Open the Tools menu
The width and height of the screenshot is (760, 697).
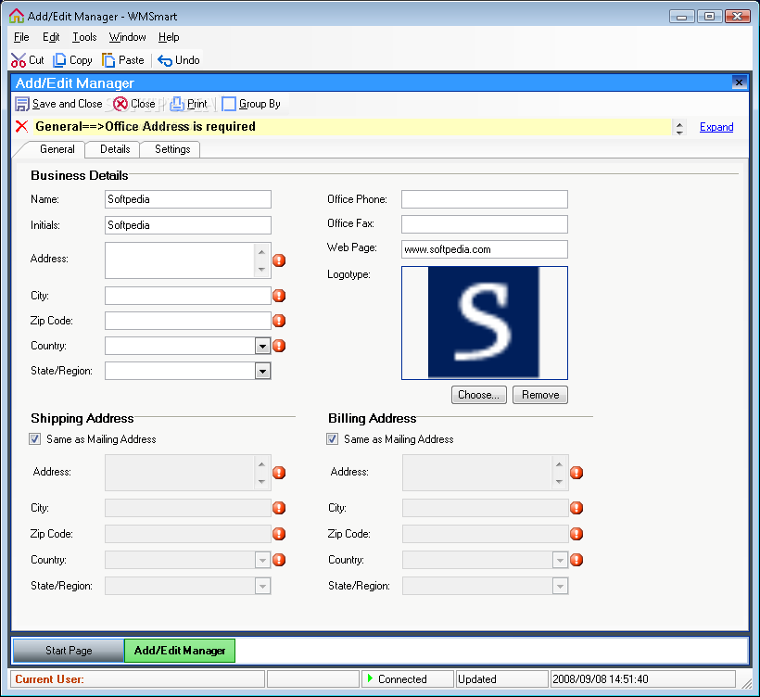(85, 37)
